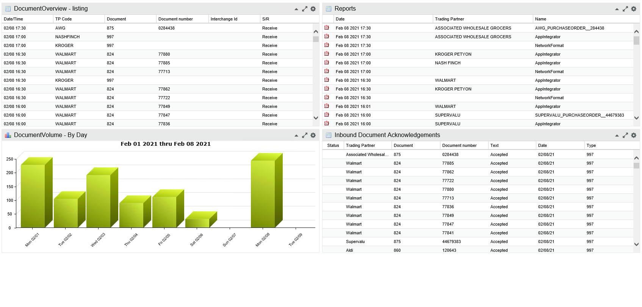Select document number 77713 in DocumentOverview listing

click(164, 72)
